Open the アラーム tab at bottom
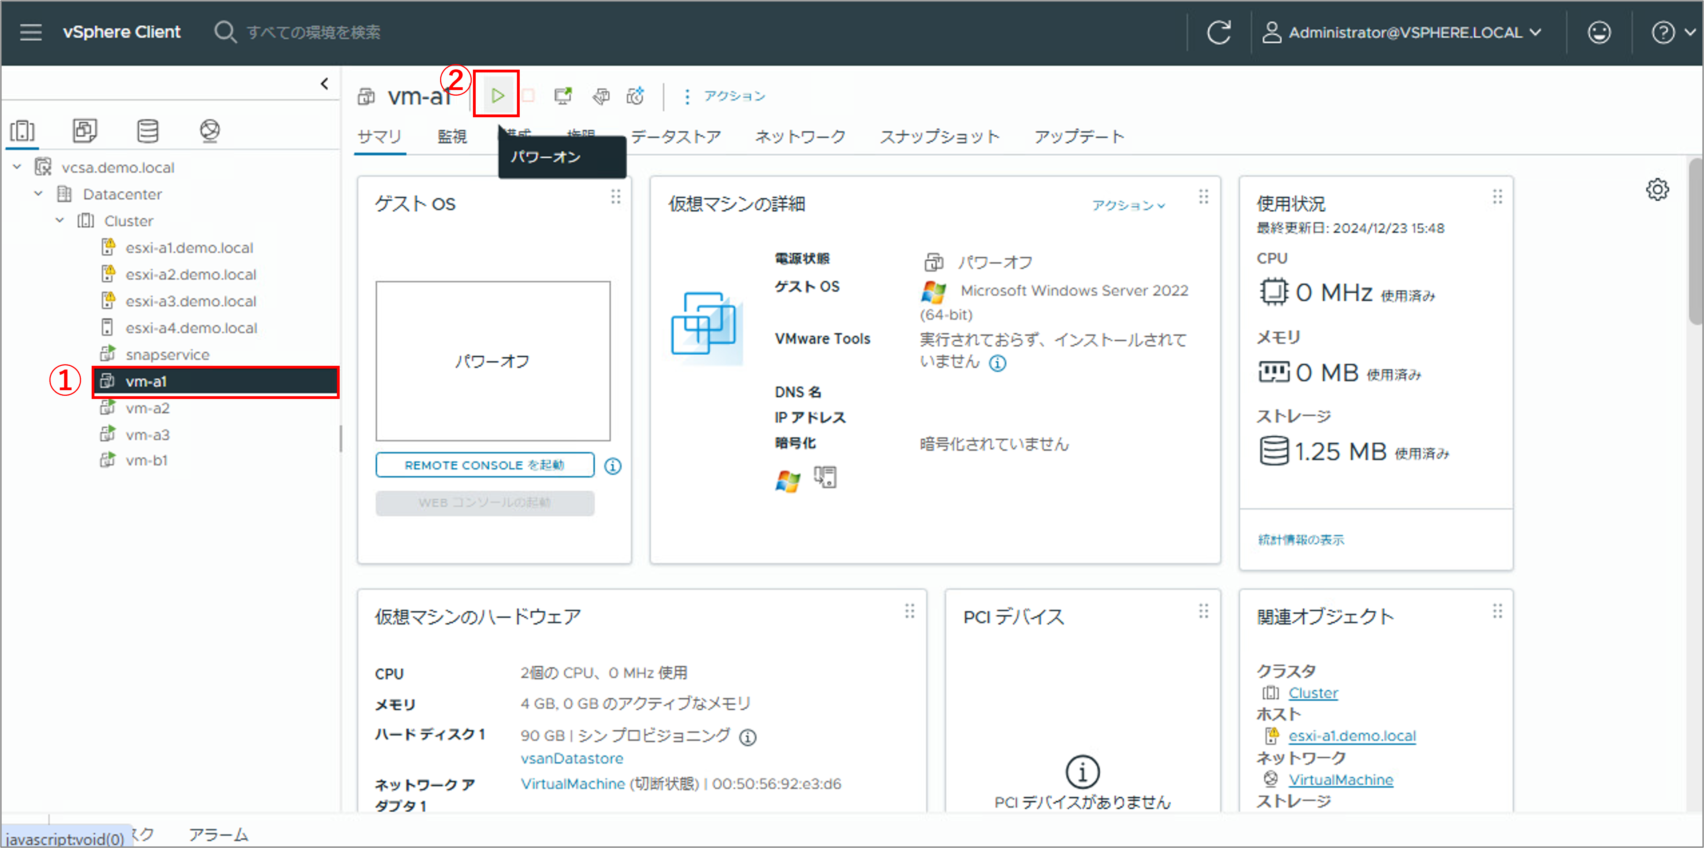This screenshot has width=1704, height=848. pos(218,835)
